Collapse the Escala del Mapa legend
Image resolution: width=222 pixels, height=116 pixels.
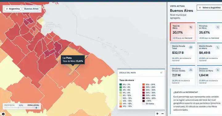pos(161,73)
